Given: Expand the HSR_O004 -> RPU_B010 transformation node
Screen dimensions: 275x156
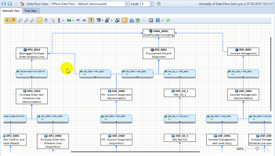Looking at the screenshot, I should click(x=95, y=77).
